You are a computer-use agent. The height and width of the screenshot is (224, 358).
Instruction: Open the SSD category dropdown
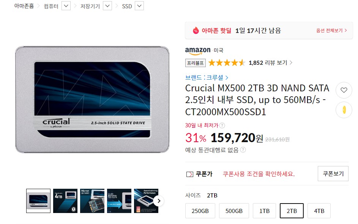point(139,6)
